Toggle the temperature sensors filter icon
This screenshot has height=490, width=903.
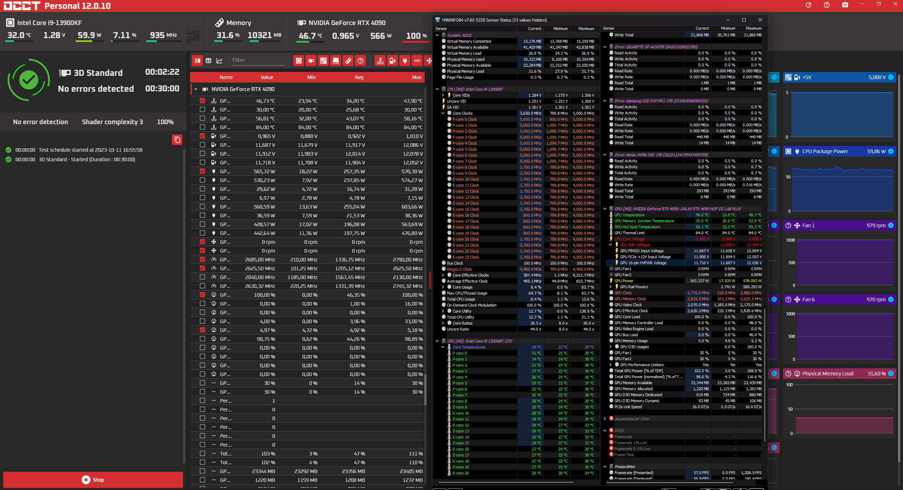[x=380, y=61]
